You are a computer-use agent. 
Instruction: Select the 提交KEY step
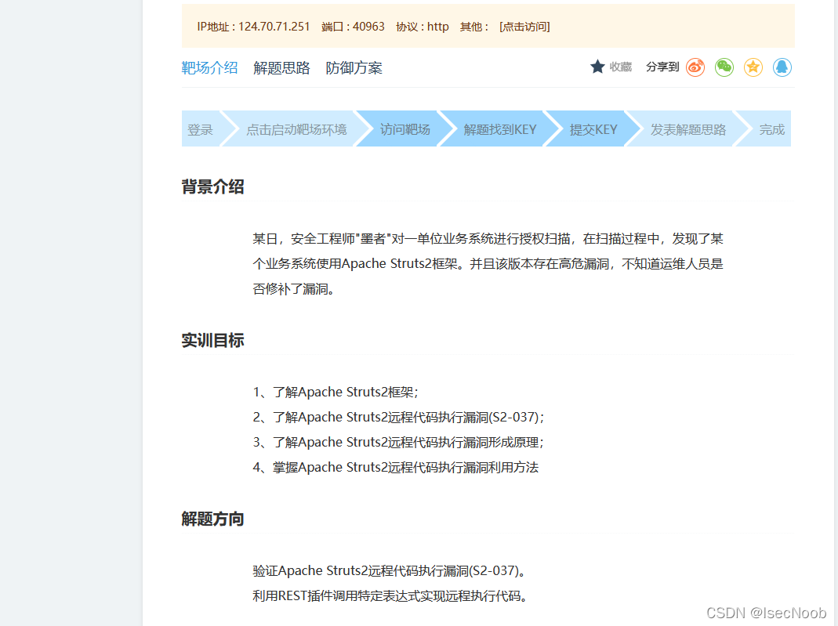593,128
